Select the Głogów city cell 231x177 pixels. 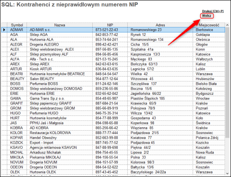point(209,45)
